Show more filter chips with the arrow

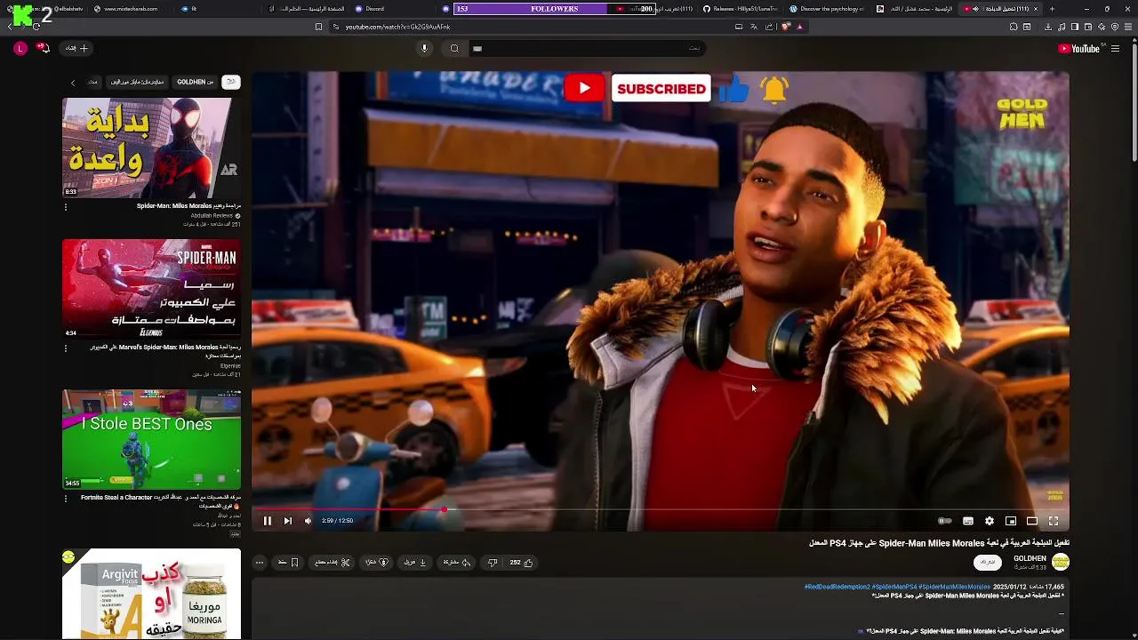point(73,83)
